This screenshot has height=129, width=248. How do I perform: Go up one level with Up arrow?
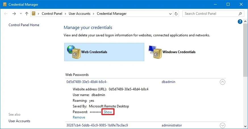(x=27, y=14)
